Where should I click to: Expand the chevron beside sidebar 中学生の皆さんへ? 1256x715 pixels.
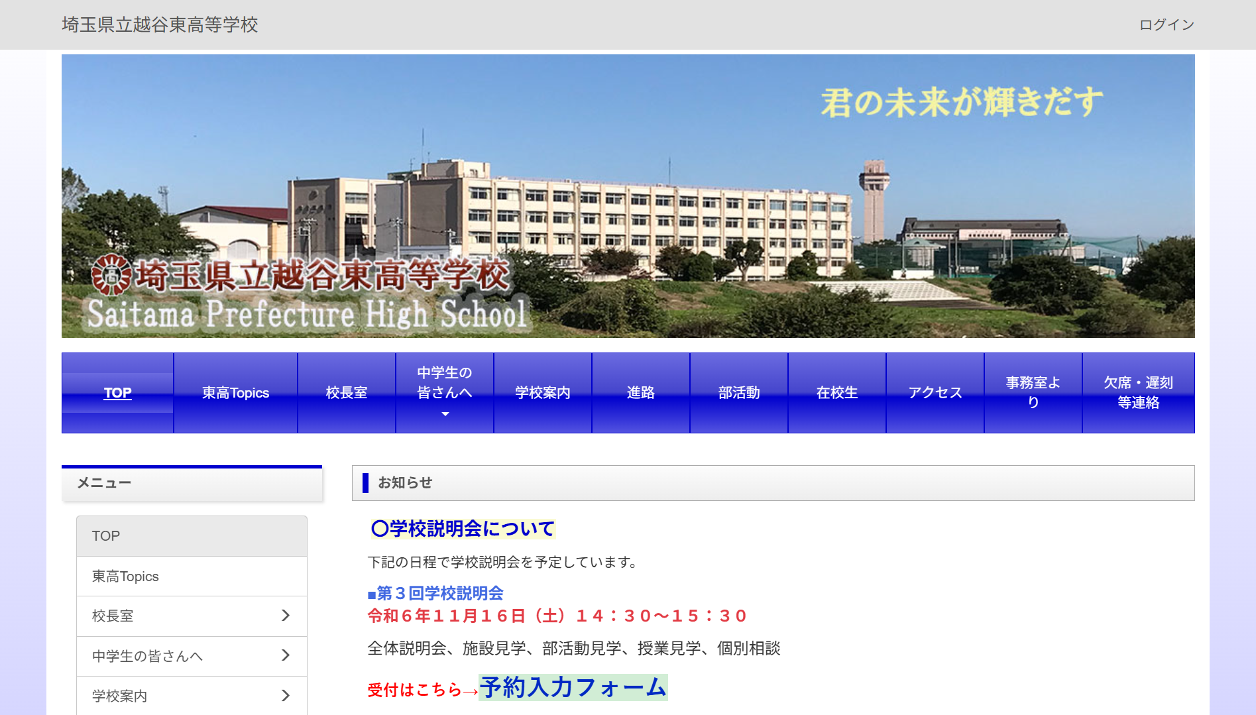click(286, 655)
